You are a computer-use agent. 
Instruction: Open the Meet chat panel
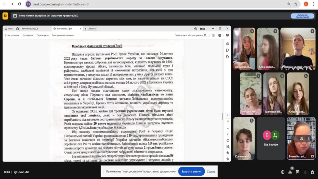click(298, 172)
